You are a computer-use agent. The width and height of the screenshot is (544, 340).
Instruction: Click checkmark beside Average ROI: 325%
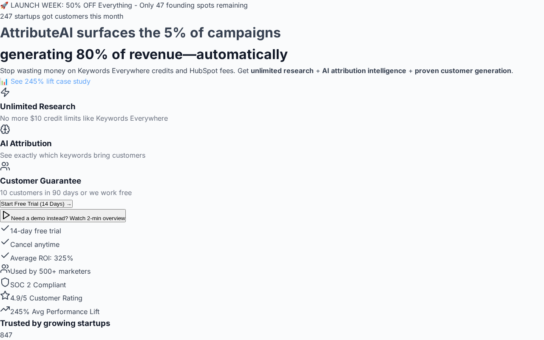click(5, 255)
